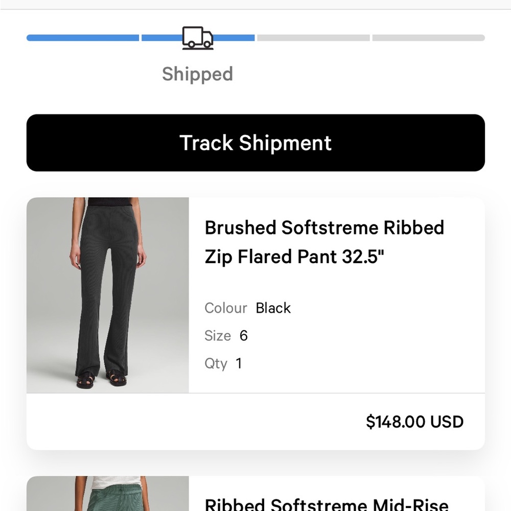Click the second blue progress segment near the truck

[x=235, y=37]
